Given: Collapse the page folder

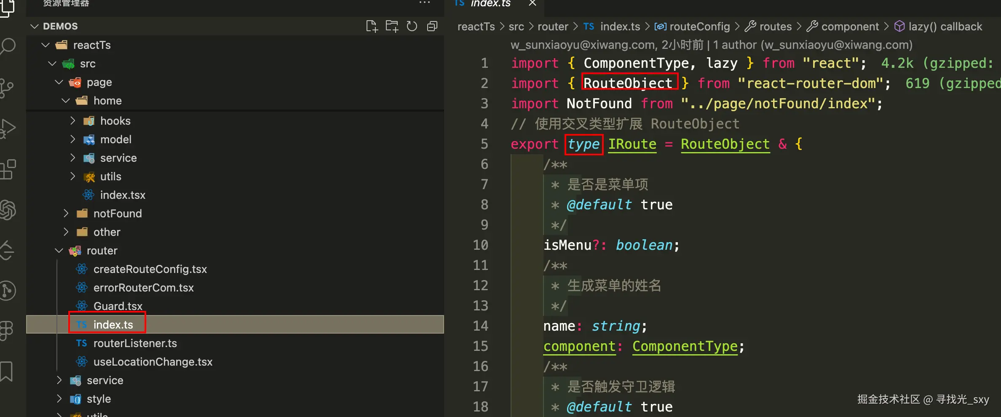Looking at the screenshot, I should point(59,82).
